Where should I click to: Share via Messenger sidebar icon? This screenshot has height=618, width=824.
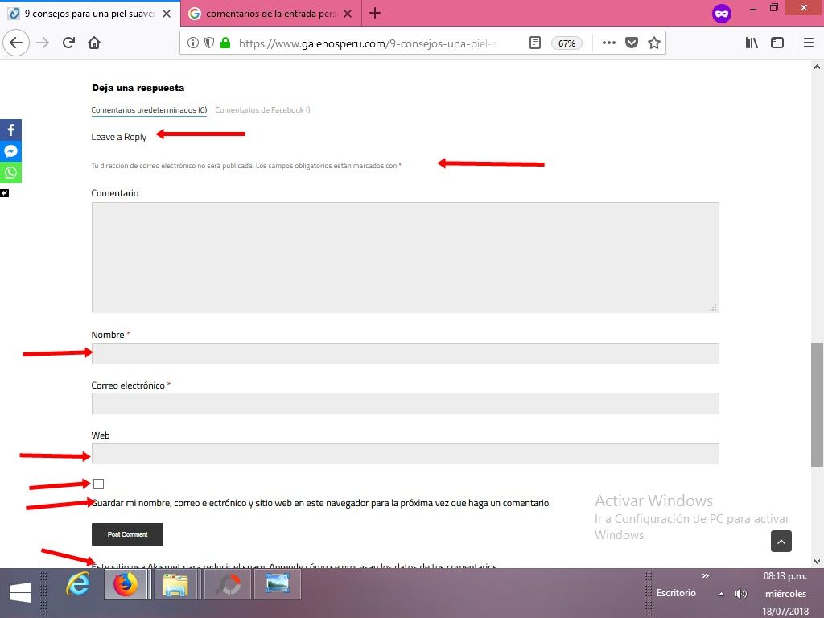point(10,151)
